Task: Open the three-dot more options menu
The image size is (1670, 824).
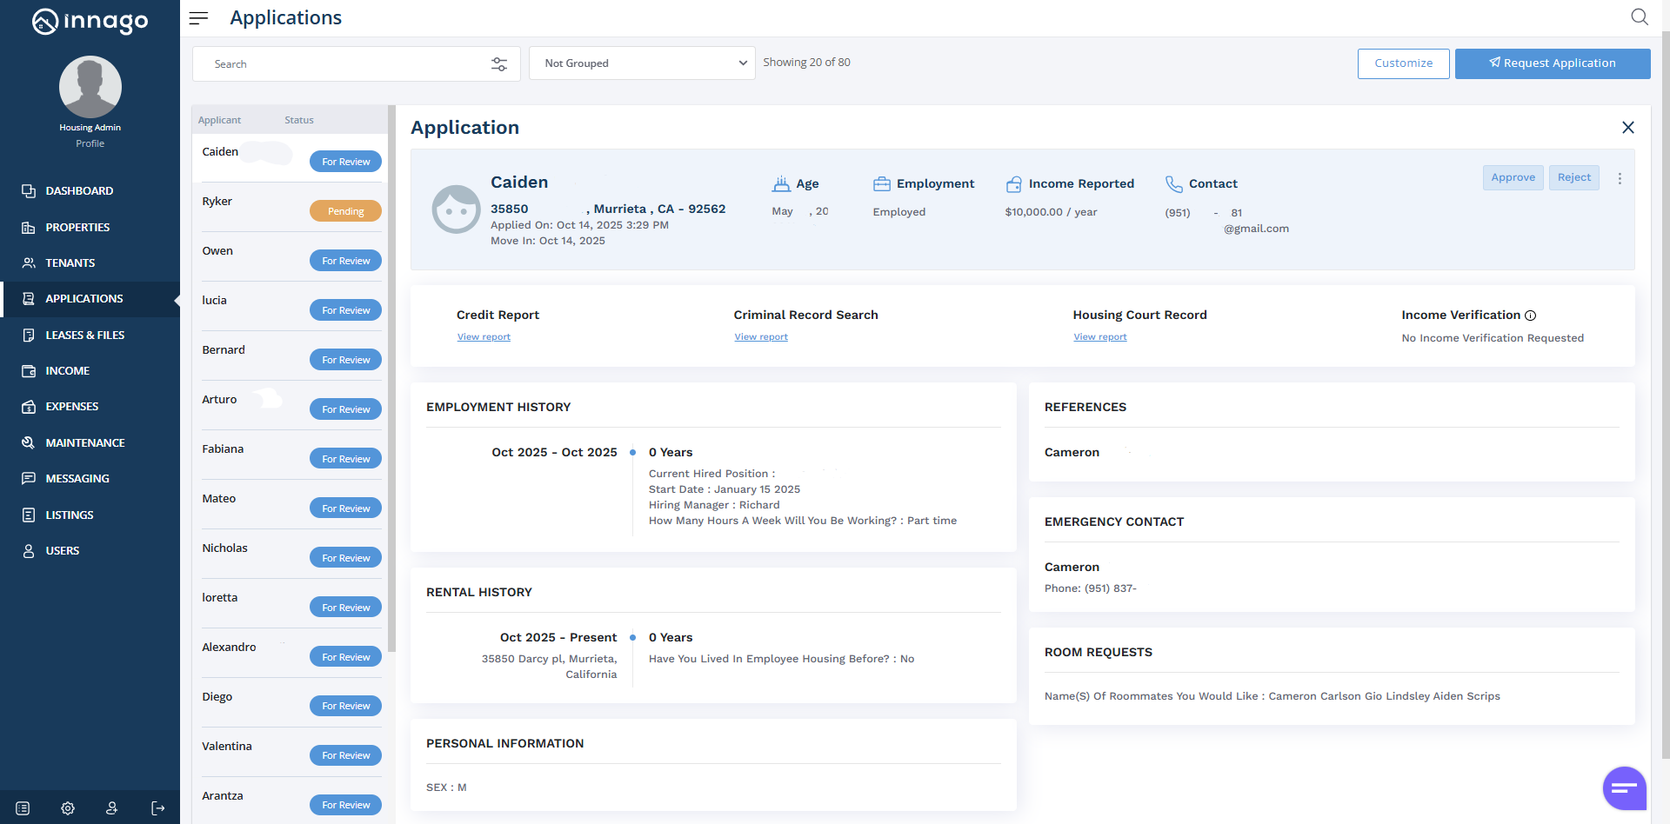Action: click(x=1619, y=178)
